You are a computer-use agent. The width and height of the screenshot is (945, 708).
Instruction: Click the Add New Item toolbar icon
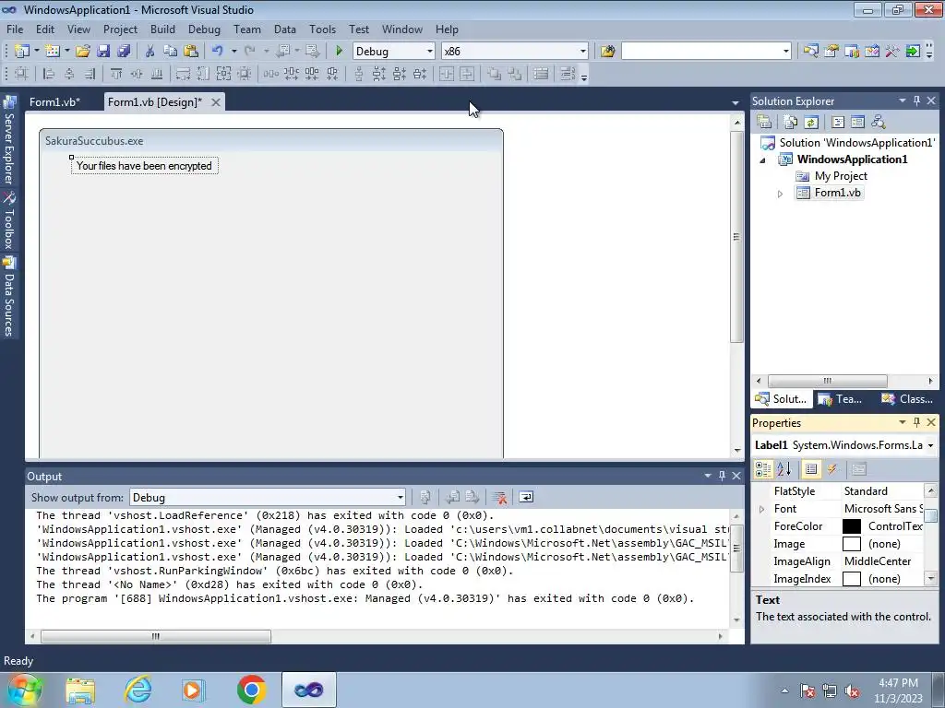53,52
